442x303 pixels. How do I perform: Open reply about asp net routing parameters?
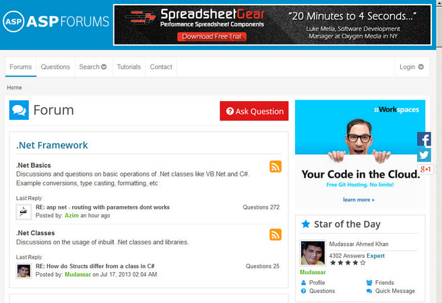[102, 207]
